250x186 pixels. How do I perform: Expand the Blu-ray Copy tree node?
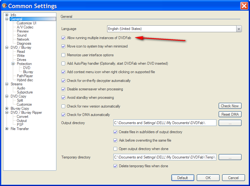click(7, 108)
